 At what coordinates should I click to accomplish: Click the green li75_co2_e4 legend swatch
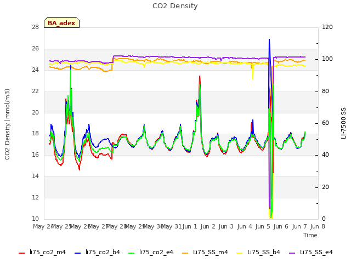(x=132, y=253)
